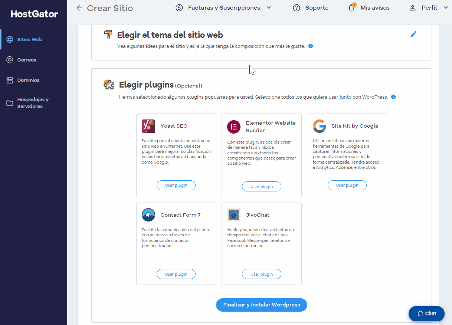Click the puzzle piece plugins icon
Image resolution: width=452 pixels, height=325 pixels.
coord(109,85)
